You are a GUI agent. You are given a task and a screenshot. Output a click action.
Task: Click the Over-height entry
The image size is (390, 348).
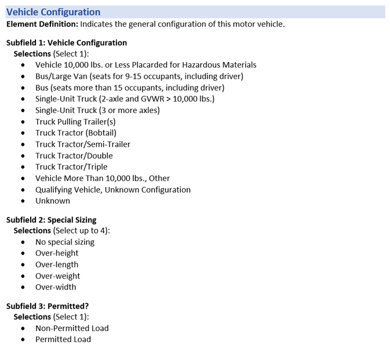click(57, 253)
